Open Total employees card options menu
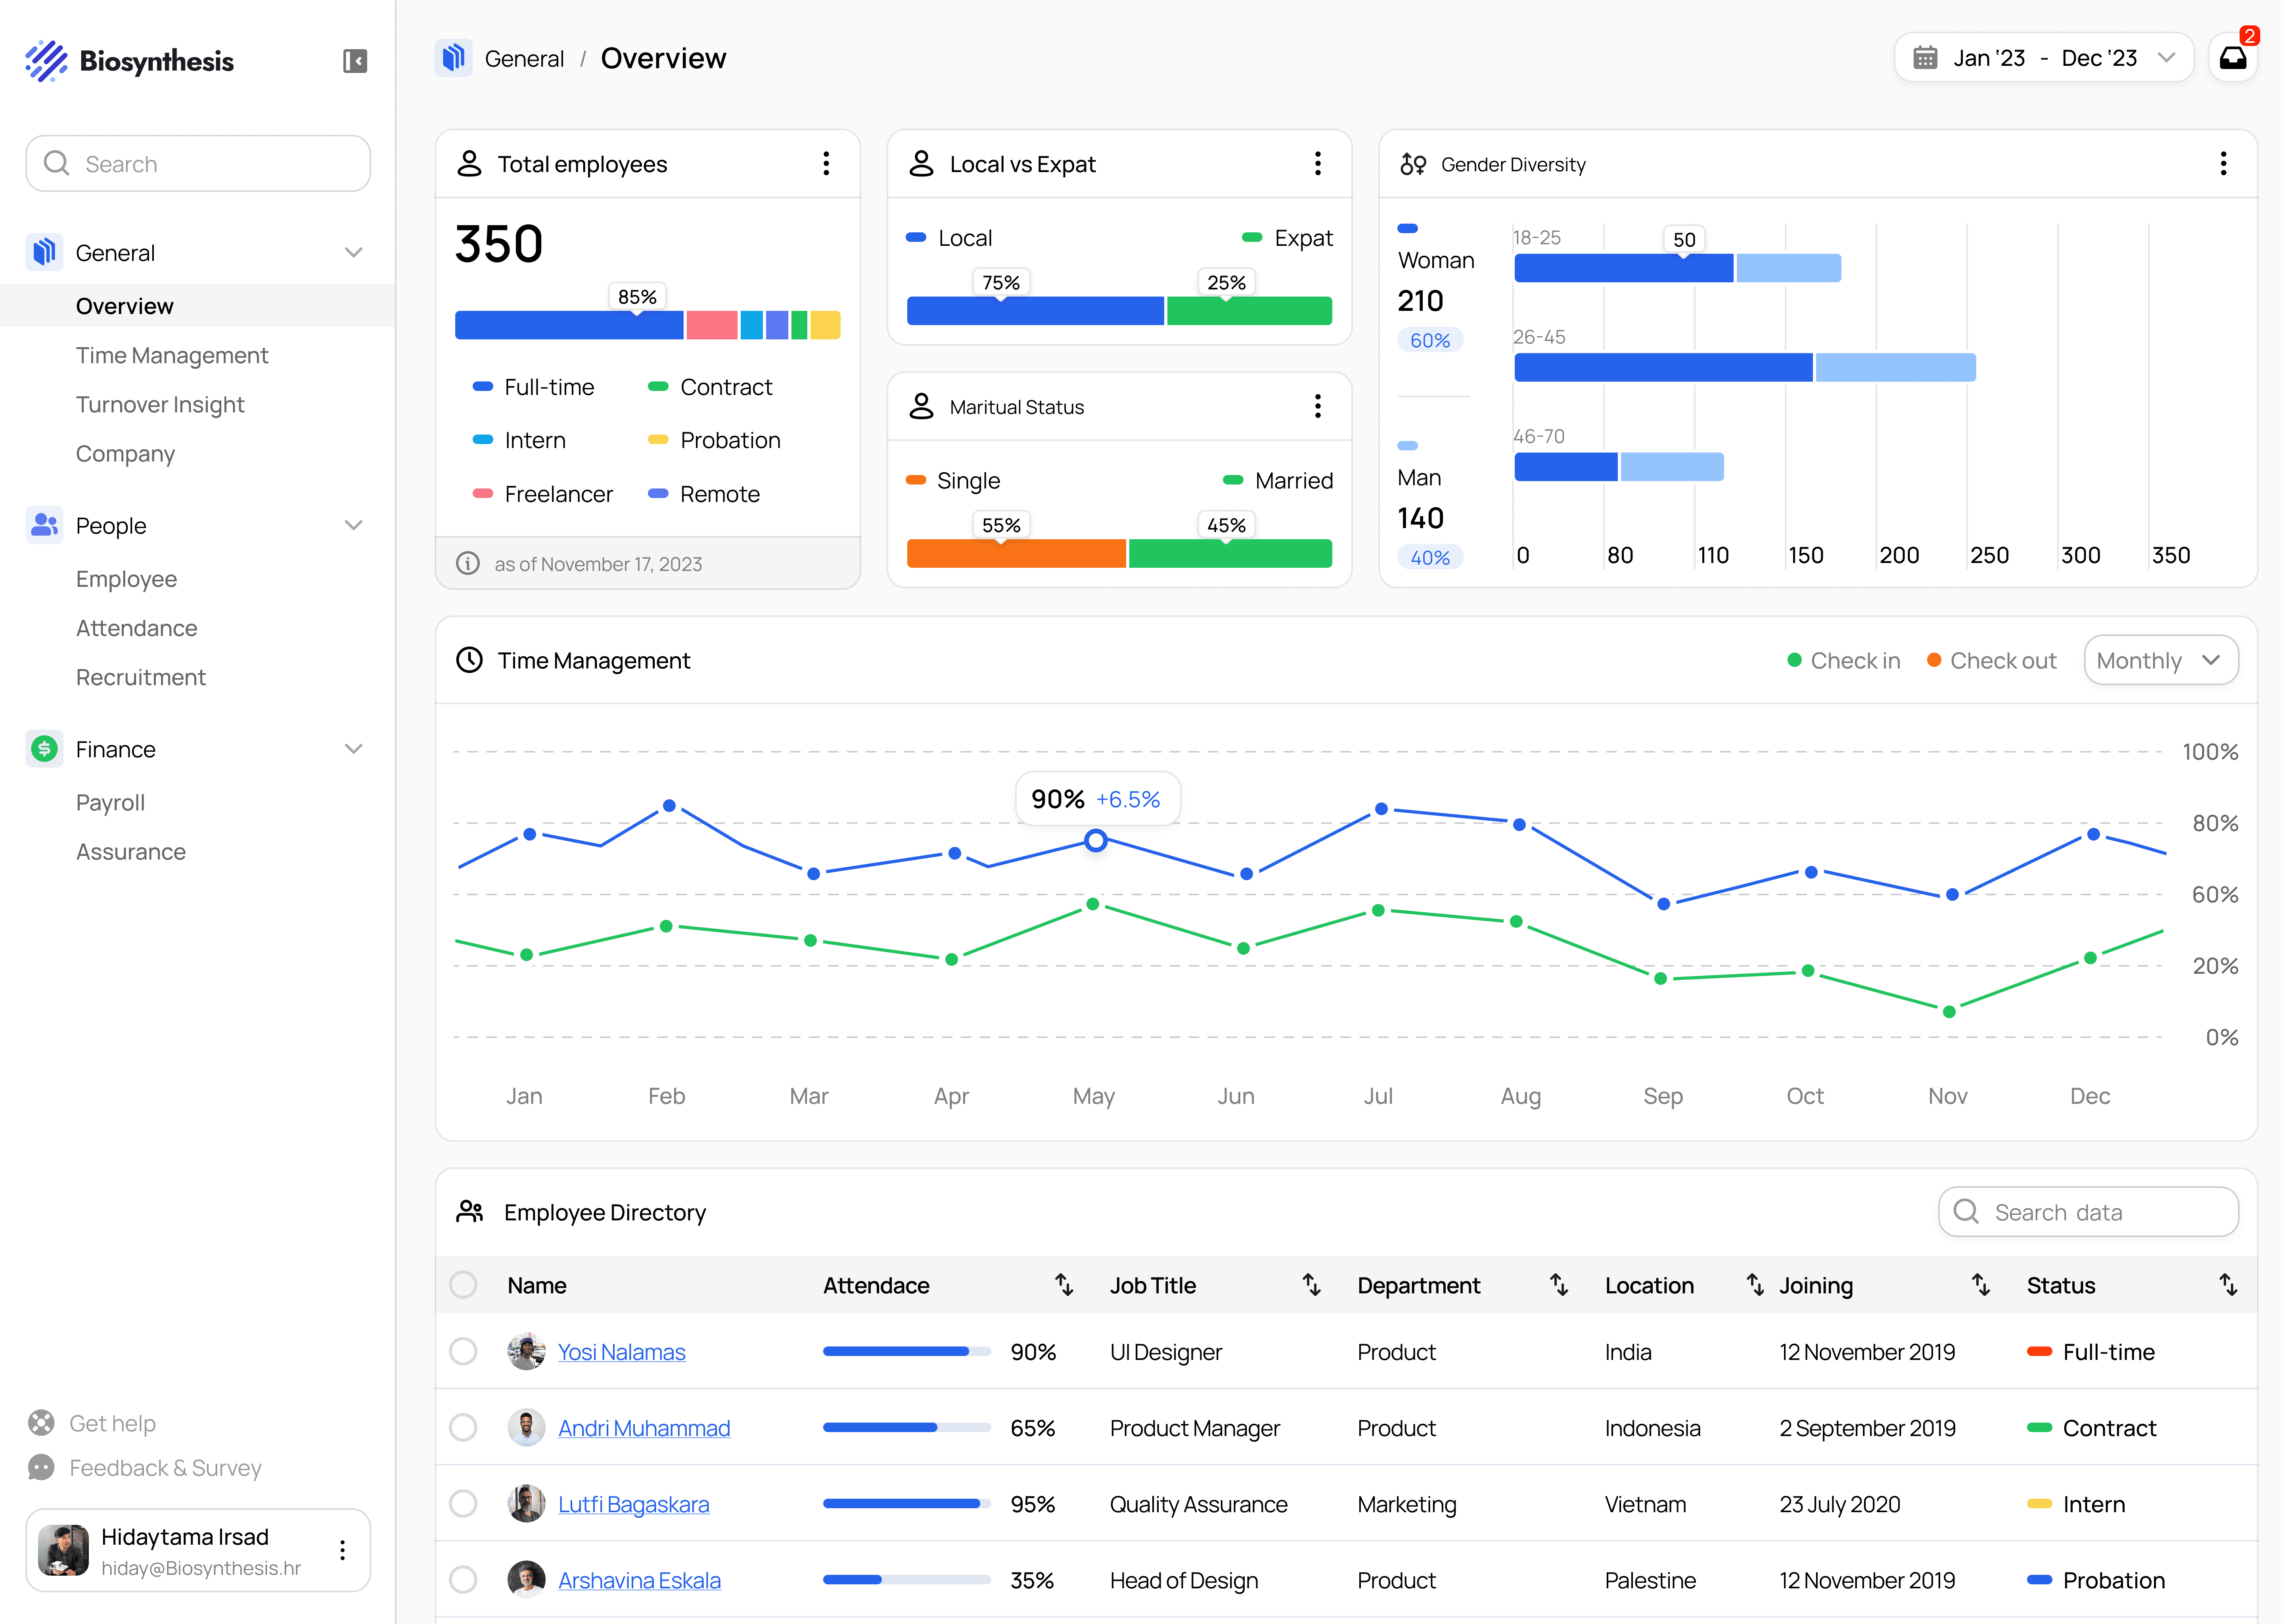2284x1624 pixels. pyautogui.click(x=826, y=164)
